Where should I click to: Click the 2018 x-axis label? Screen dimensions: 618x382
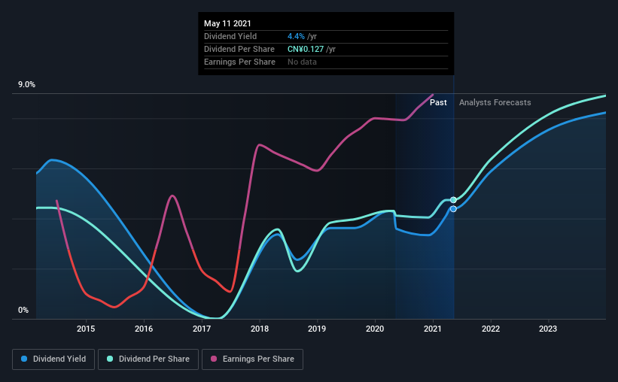260,329
